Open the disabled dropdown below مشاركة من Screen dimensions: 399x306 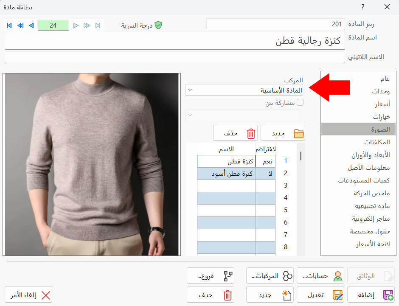tap(242, 115)
